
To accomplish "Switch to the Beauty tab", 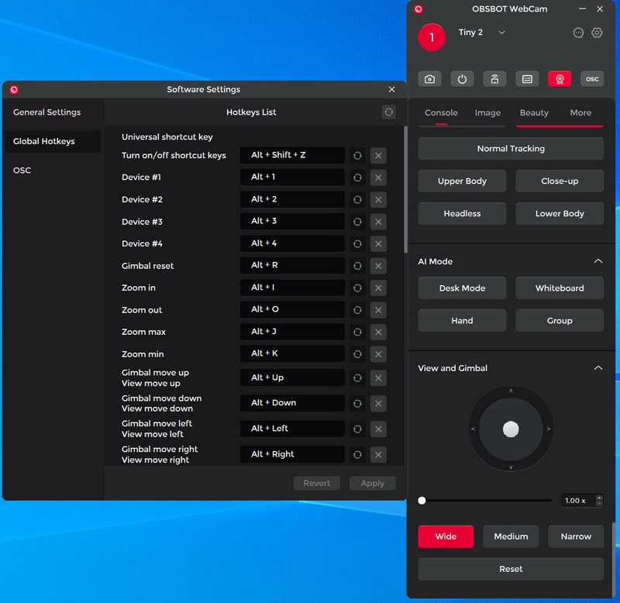I will (x=534, y=112).
